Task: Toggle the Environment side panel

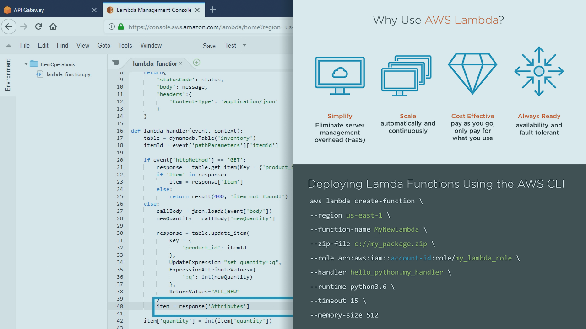Action: 8,75
